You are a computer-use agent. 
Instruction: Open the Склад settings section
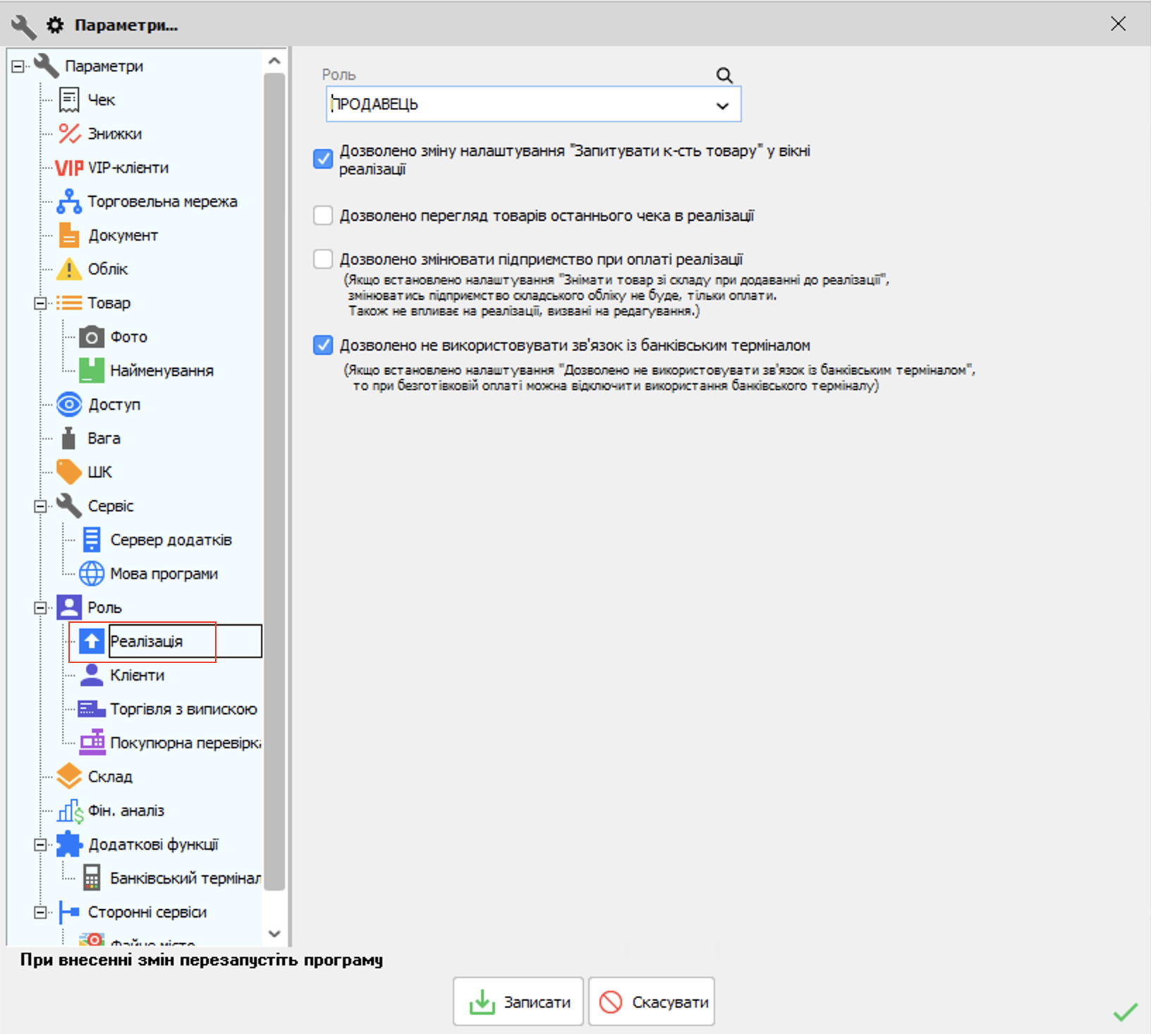pyautogui.click(x=110, y=777)
